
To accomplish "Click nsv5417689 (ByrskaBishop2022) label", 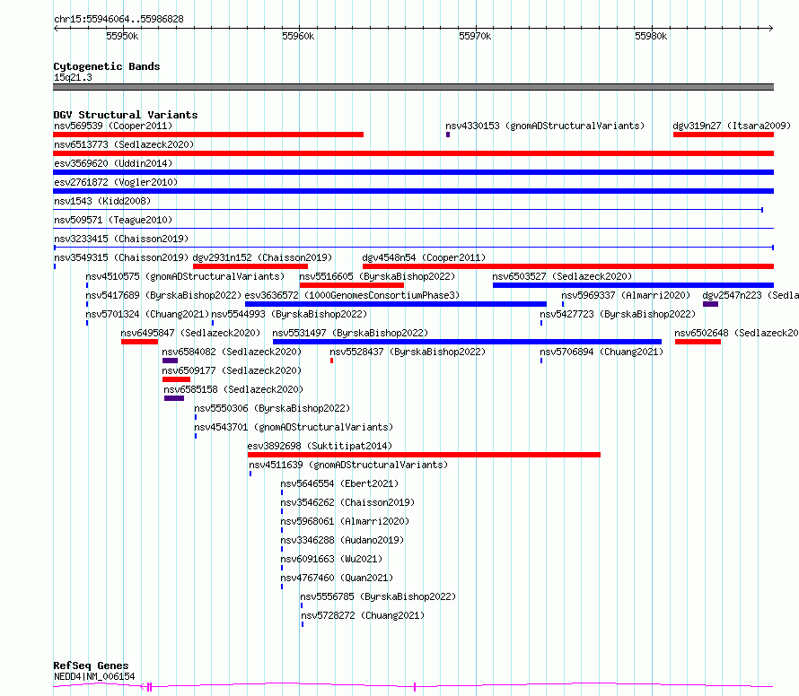I will 163,295.
